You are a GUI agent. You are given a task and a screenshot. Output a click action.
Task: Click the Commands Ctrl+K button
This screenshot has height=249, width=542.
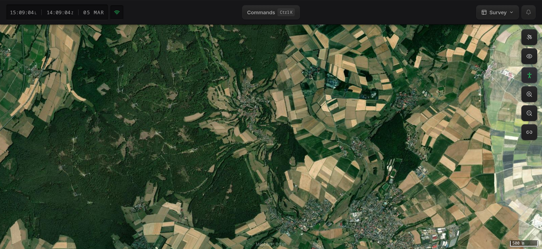pyautogui.click(x=271, y=12)
